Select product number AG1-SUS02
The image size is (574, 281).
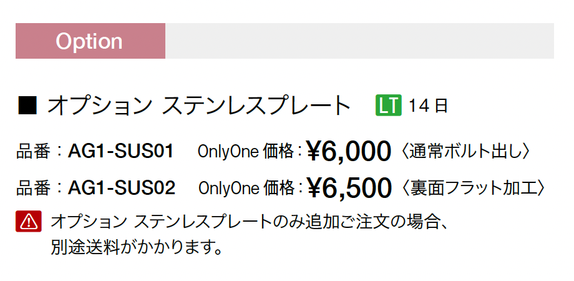click(122, 188)
